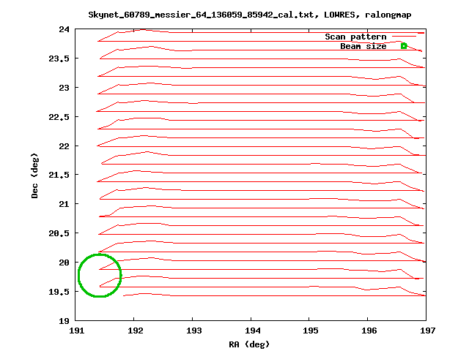The image size is (469, 351).
Task: Click the RA axis tick label 196
Action: tap(369, 331)
